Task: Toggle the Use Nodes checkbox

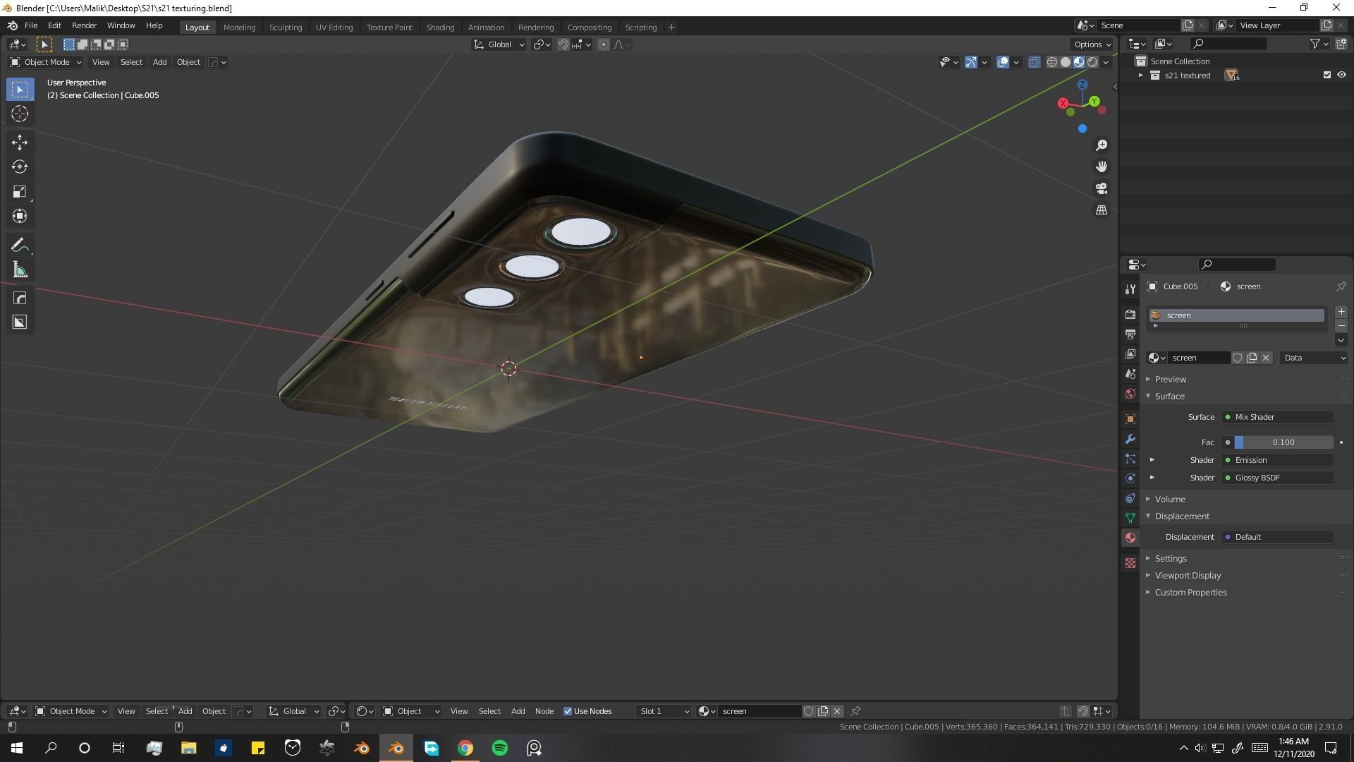Action: pos(568,711)
